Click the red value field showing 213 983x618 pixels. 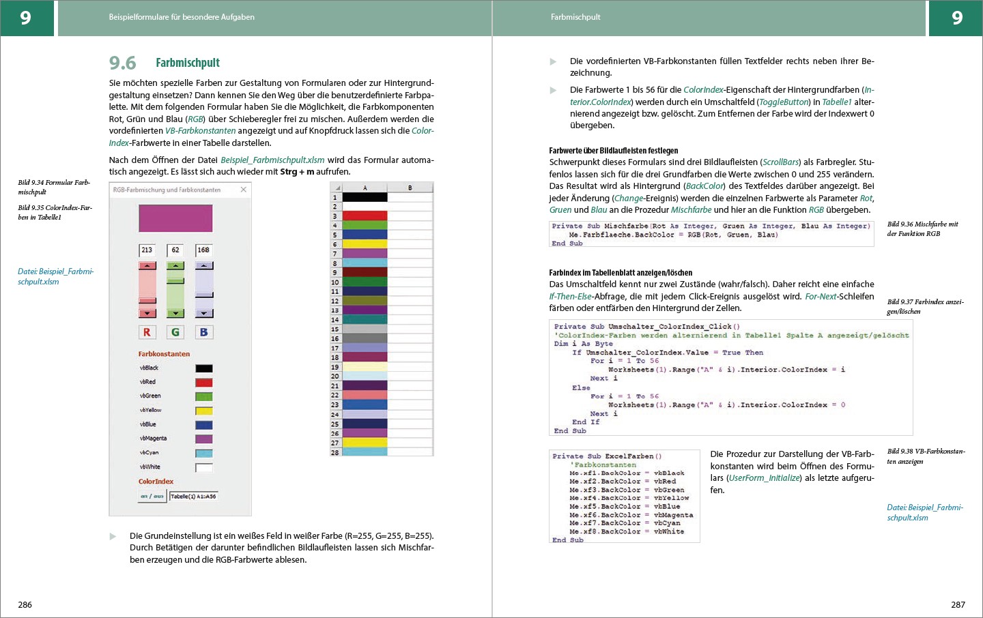point(147,250)
